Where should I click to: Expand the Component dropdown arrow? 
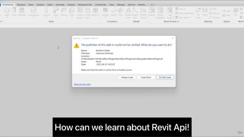pyautogui.click(x=34, y=17)
